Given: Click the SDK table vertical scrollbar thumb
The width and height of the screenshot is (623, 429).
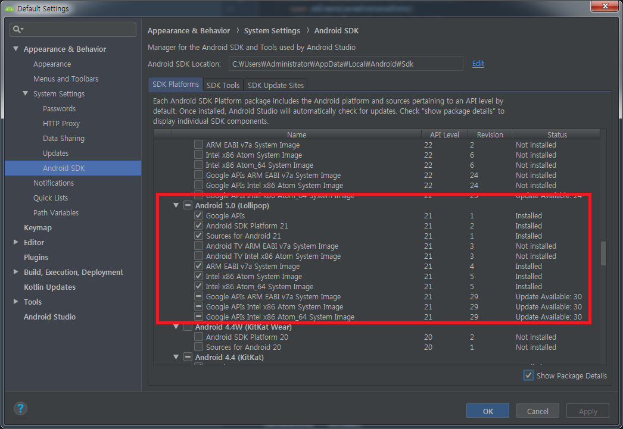Looking at the screenshot, I should (x=603, y=253).
